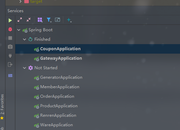Image resolution: width=180 pixels, height=130 pixels.
Task: Click the Spring Boot leaf icon
Action: click(25, 30)
